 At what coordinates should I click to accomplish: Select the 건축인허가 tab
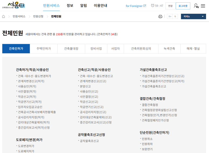click(x=16, y=49)
